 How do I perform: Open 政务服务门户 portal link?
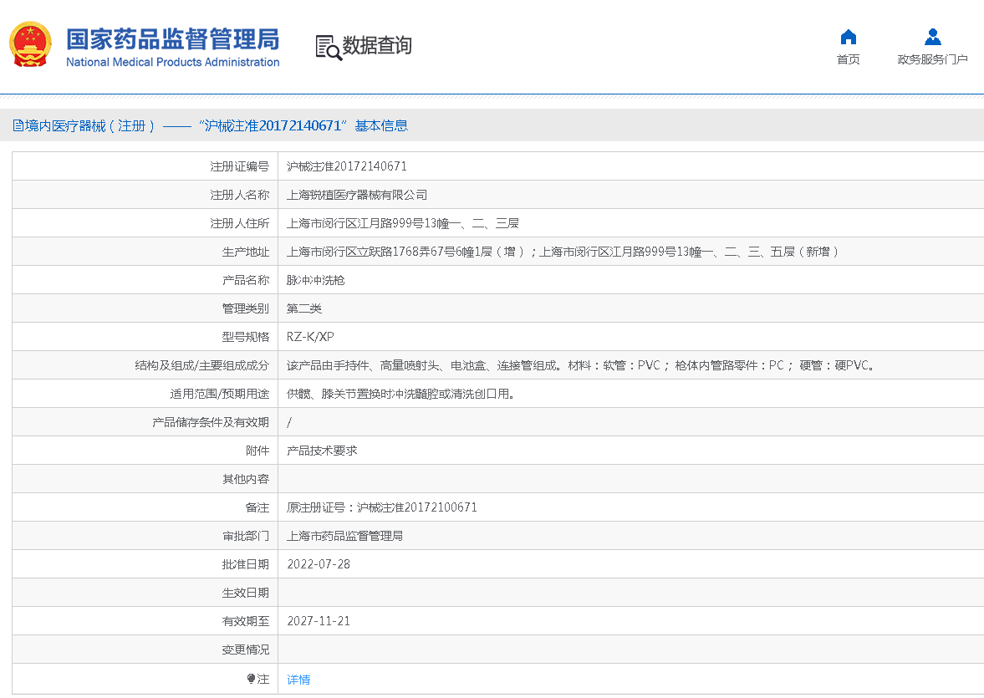click(932, 61)
